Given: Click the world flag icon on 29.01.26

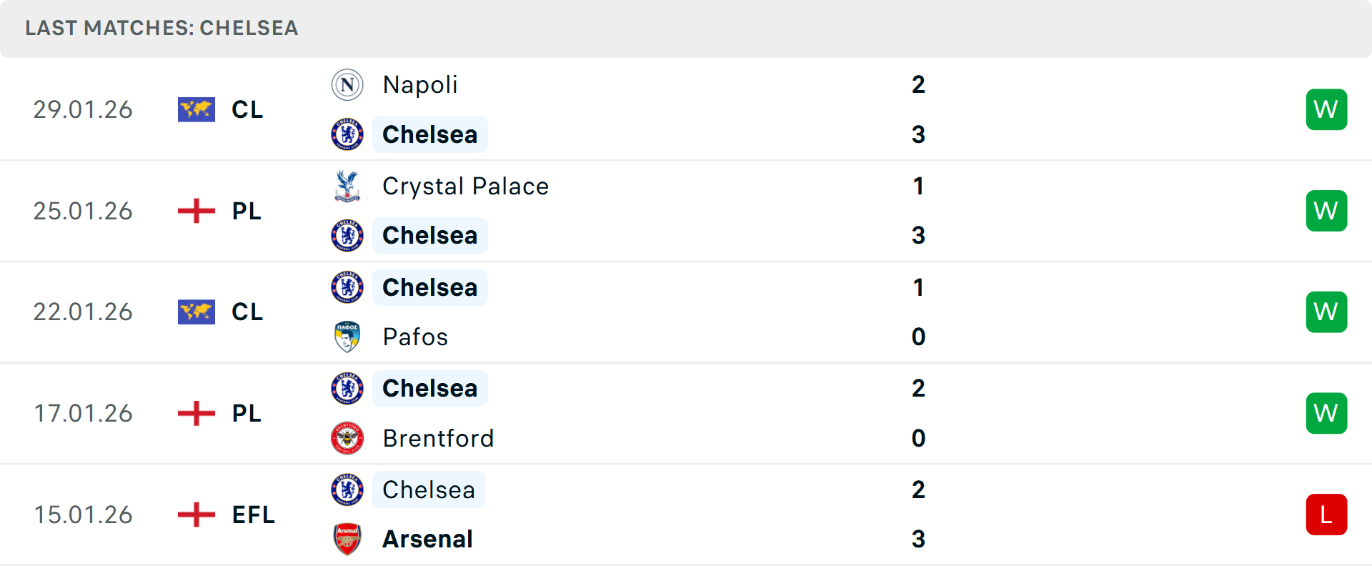Looking at the screenshot, I should [197, 109].
